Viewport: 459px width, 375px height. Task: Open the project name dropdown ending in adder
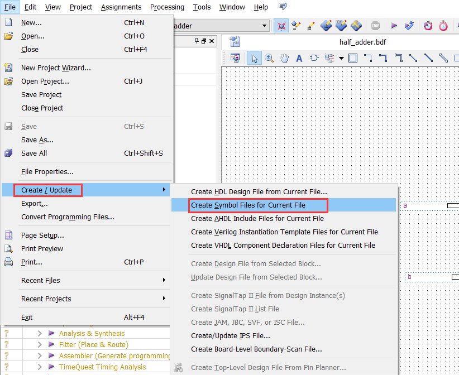point(264,26)
